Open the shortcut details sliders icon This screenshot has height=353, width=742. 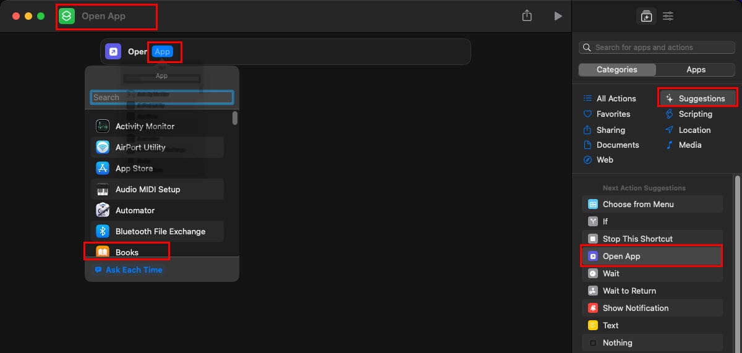(668, 16)
